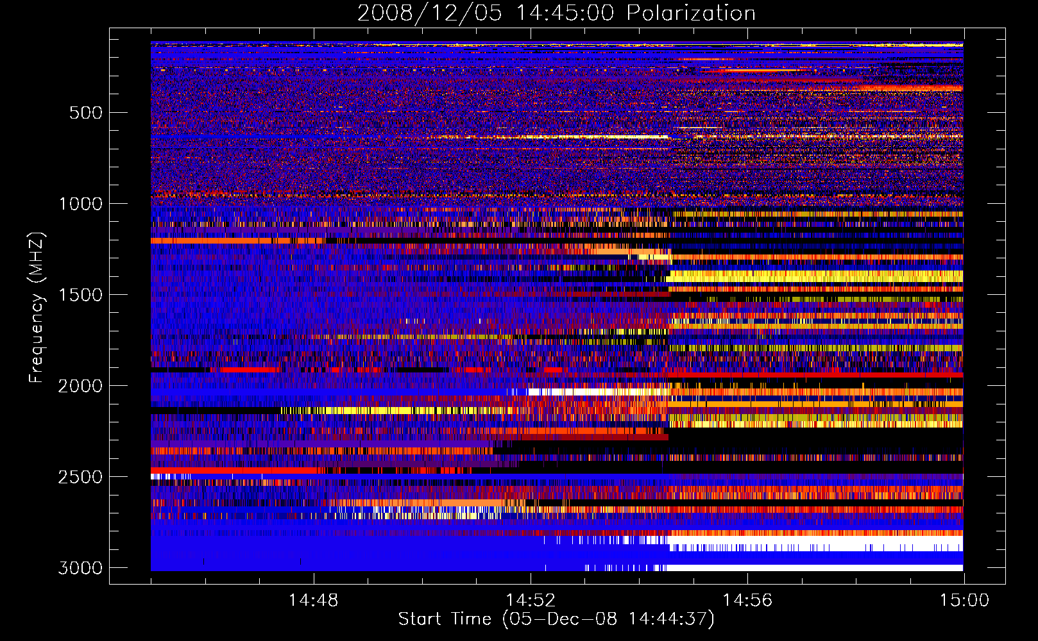
Task: Click the 500 frequency tick label
Action: 86,113
